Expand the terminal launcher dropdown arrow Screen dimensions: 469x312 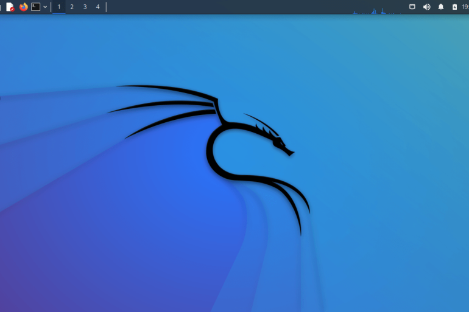[45, 7]
